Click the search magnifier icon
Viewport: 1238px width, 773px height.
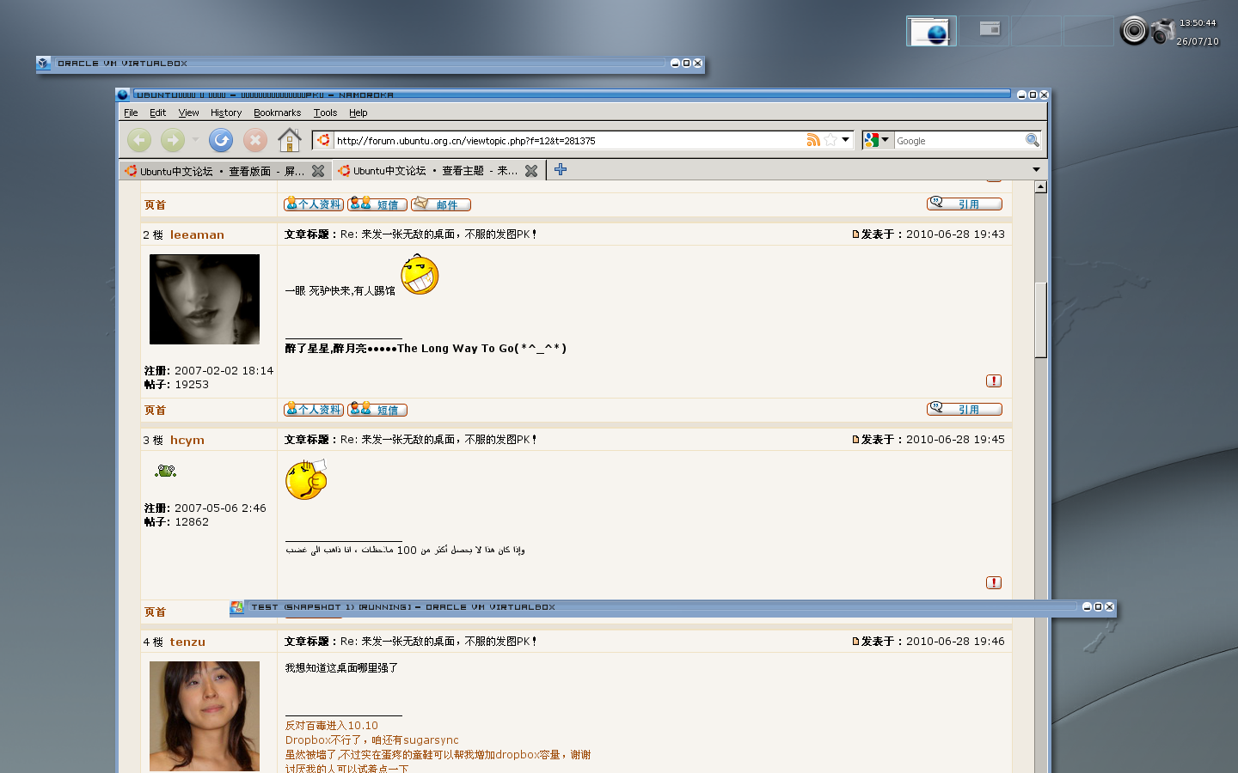coord(1033,140)
